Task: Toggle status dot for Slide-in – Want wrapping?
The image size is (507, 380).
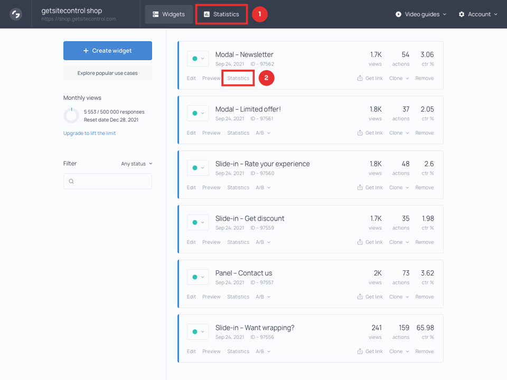Action: click(196, 331)
